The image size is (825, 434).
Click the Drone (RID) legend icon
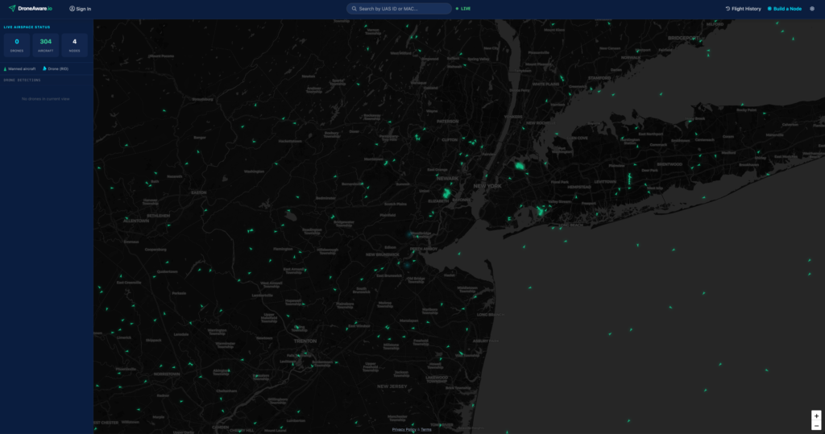click(x=45, y=69)
